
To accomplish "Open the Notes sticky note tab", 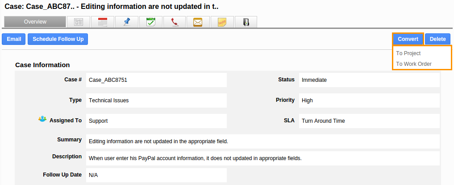I will click(222, 22).
